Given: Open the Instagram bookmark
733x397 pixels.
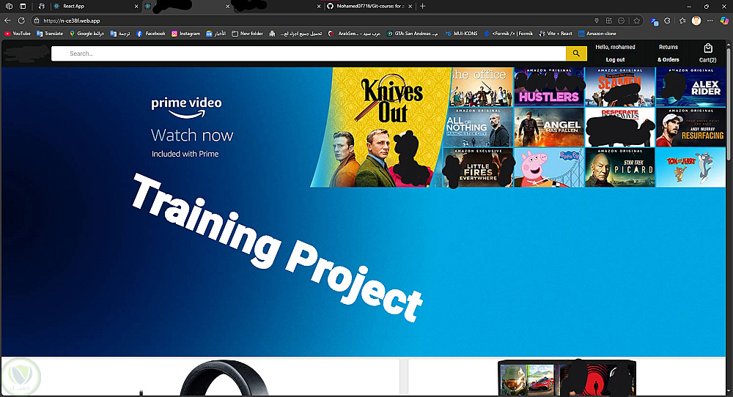Looking at the screenshot, I should point(185,34).
